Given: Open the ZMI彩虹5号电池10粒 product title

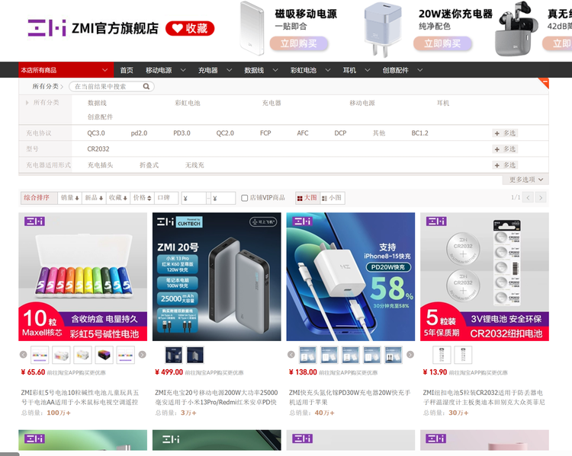Looking at the screenshot, I should (x=80, y=397).
